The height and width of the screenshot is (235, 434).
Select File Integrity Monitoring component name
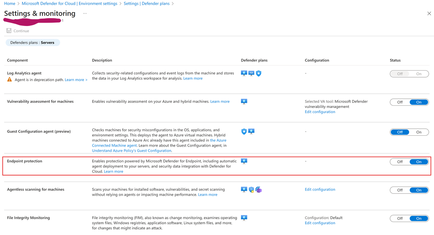click(x=29, y=218)
